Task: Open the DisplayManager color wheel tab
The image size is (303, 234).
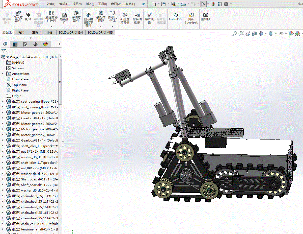Action: (x=45, y=44)
